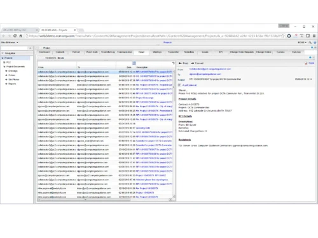Open the Punch Lists tab
Screen dimensions: 318x238
(x=92, y=52)
